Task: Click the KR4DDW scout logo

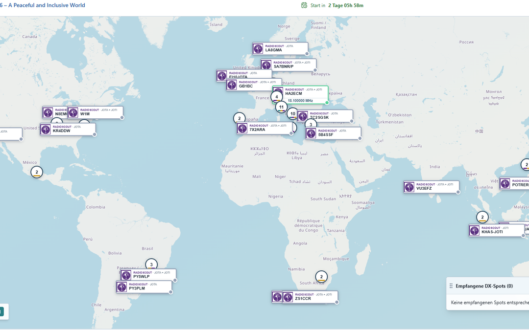Action: coord(46,129)
